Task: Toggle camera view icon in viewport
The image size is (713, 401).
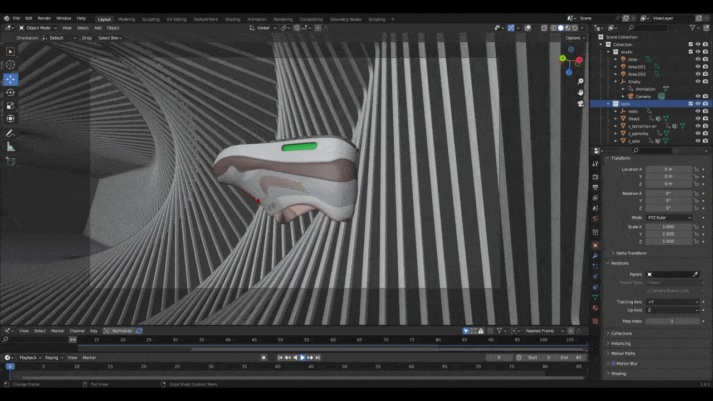Action: 580,104
